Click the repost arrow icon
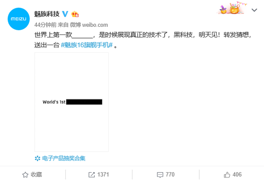This screenshot has width=264, height=182. pos(91,175)
